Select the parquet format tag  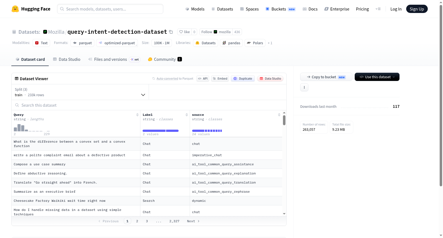click(83, 43)
